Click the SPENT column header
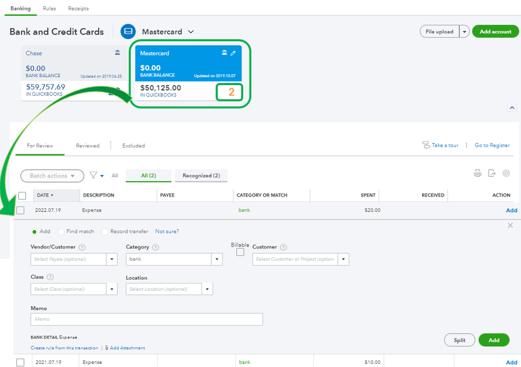This screenshot has height=367, width=521. [368, 195]
